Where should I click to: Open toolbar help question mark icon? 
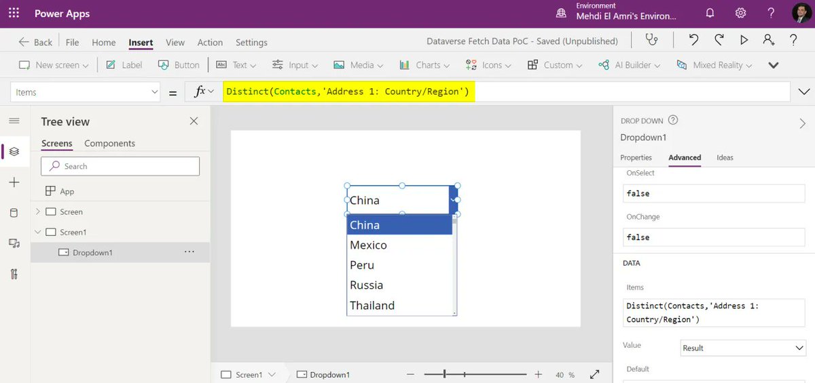coord(793,41)
